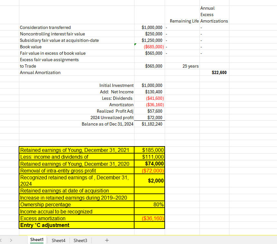Click the previous sheet navigation arrow
This screenshot has height=244, width=277.
[x=3, y=240]
